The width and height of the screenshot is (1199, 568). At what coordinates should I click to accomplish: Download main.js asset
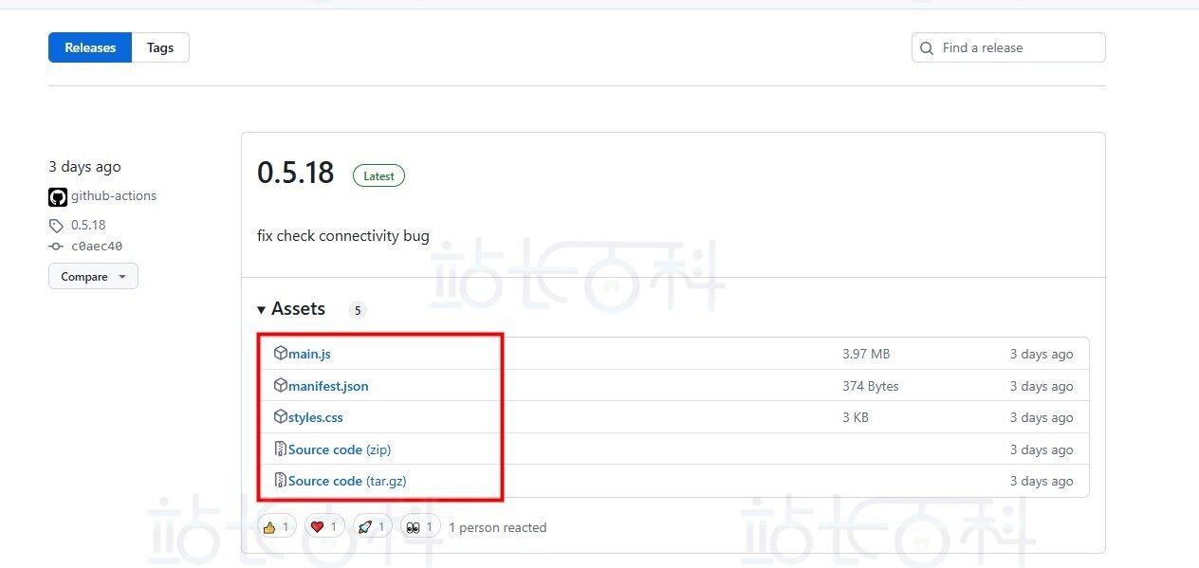pyautogui.click(x=309, y=354)
